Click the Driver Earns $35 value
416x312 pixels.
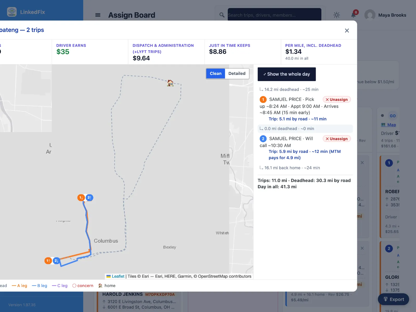(x=63, y=52)
